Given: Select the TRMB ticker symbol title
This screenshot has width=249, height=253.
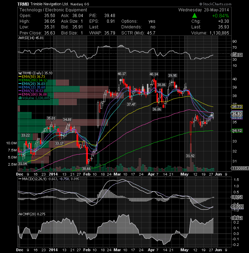Looking at the screenshot, I should pyautogui.click(x=23, y=4).
